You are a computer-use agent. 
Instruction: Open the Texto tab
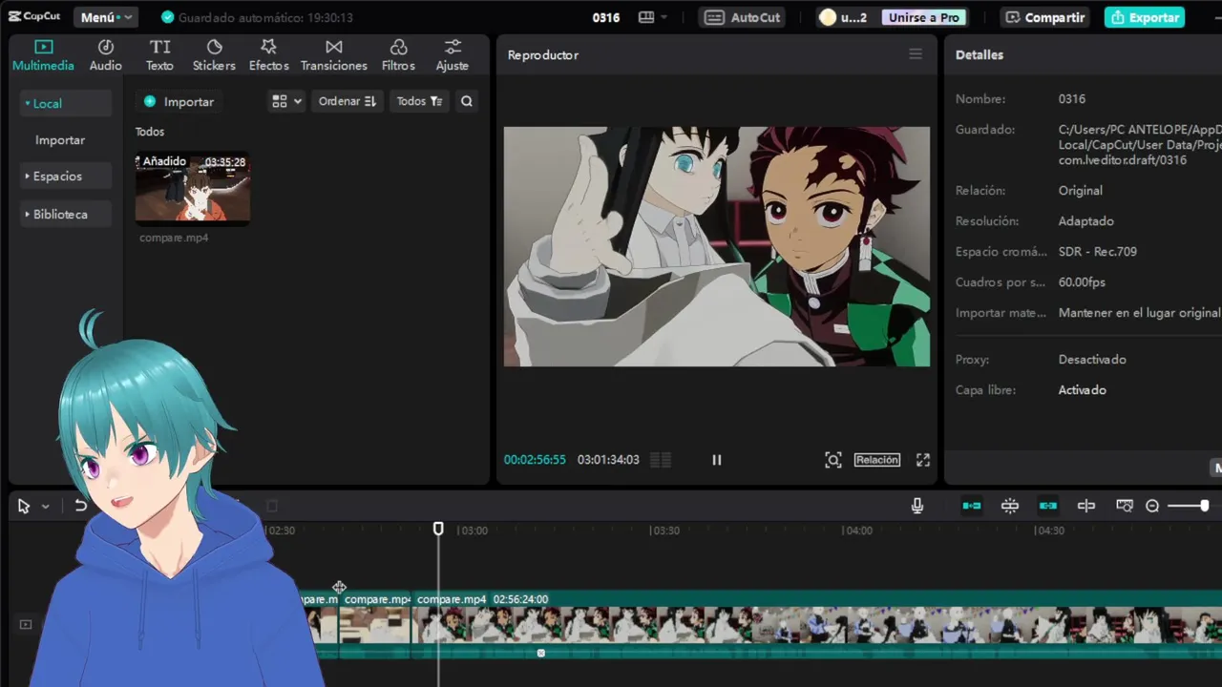159,55
